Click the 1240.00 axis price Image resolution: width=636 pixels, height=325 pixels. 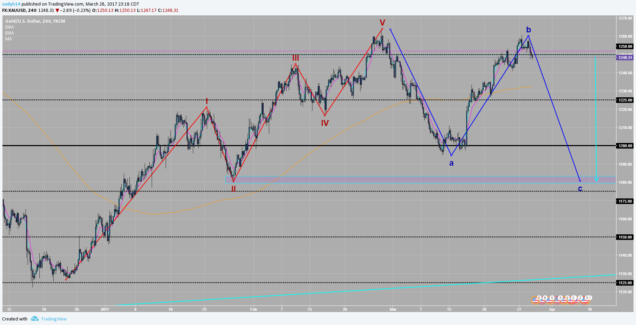click(625, 73)
